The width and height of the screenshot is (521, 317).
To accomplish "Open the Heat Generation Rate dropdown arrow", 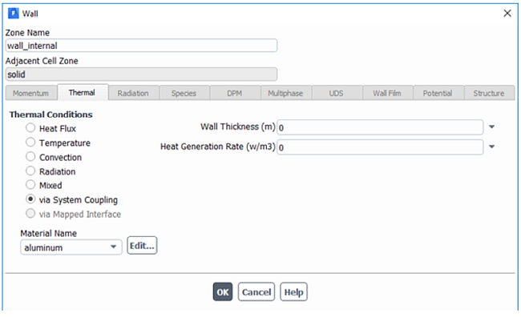I will point(492,146).
